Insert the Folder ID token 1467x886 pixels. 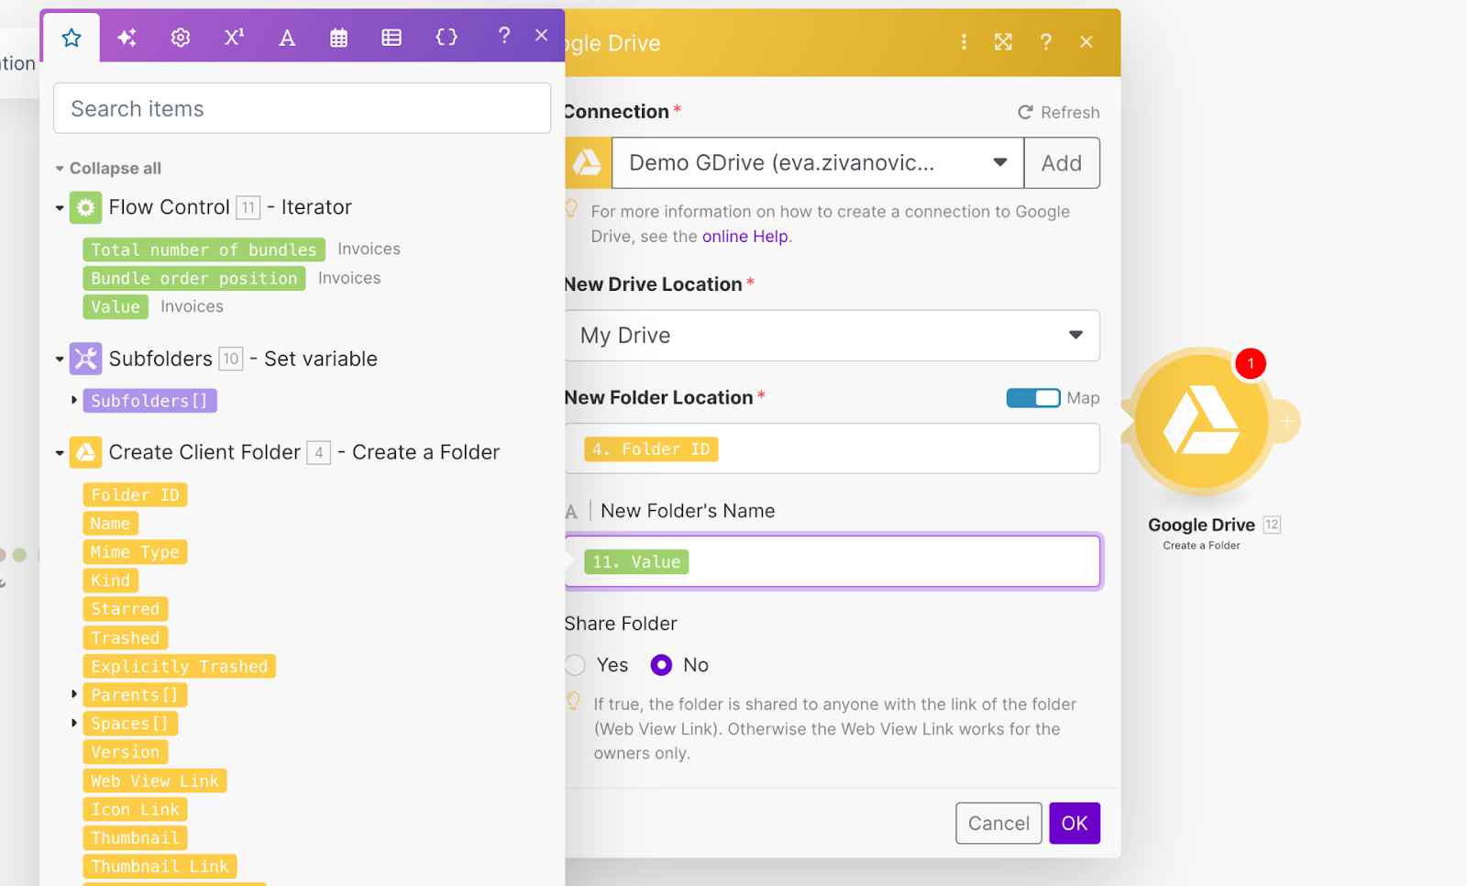[135, 495]
